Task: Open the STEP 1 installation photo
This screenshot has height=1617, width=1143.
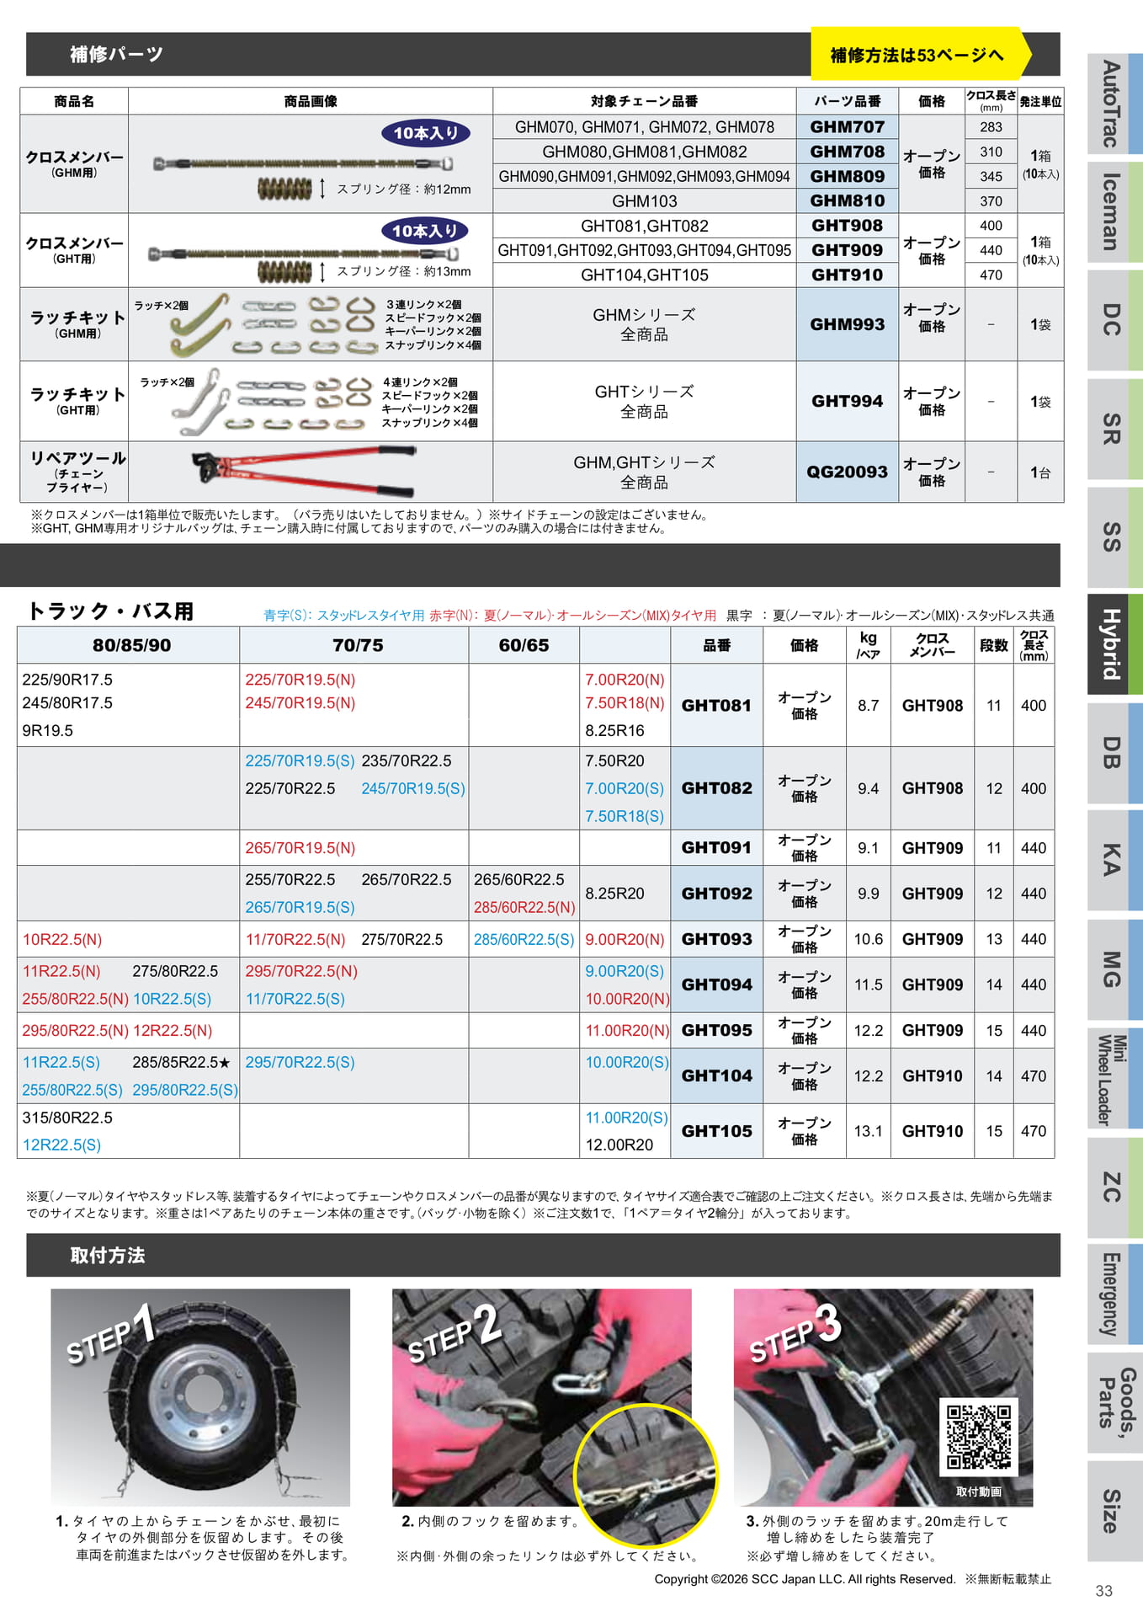Action: (x=200, y=1397)
